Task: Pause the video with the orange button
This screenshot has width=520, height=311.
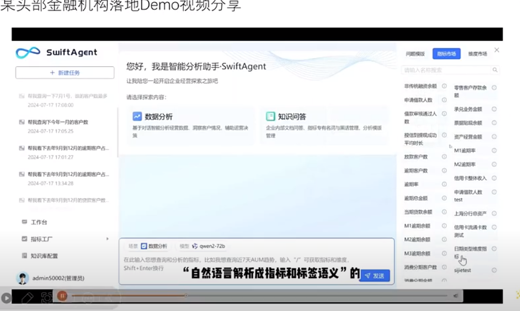Action: (62, 296)
